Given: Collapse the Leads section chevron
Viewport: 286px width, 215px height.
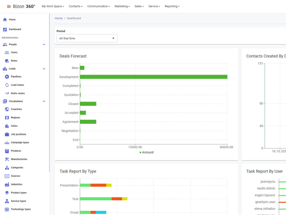Looking at the screenshot, I should [44, 69].
